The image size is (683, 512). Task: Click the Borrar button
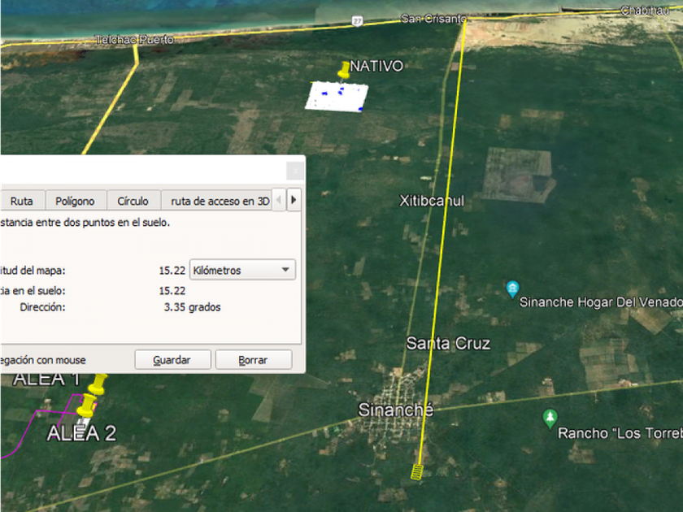253,360
